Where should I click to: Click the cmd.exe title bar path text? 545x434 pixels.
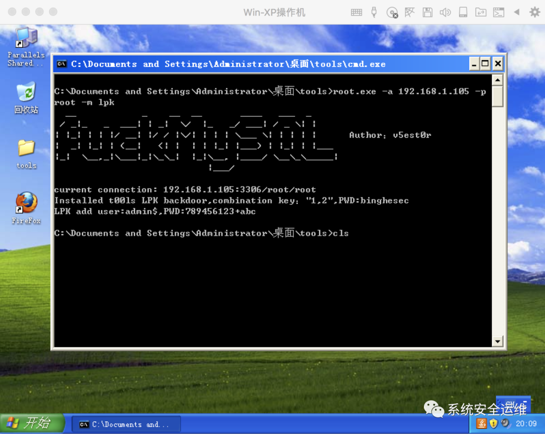pos(229,64)
